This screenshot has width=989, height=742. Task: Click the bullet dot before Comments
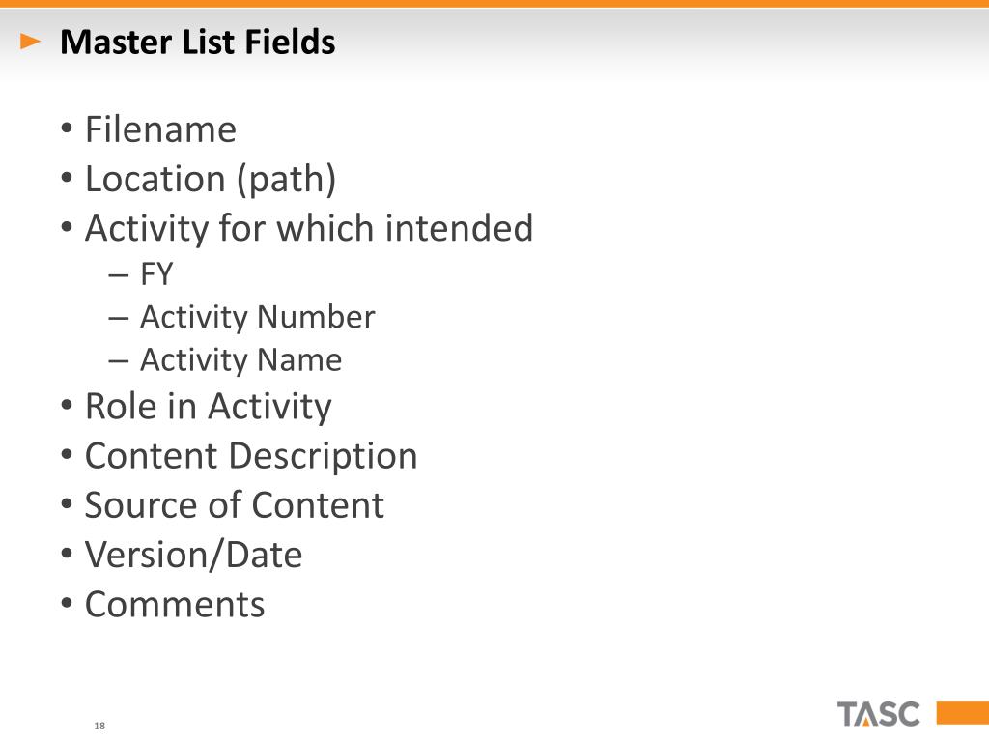[67, 603]
